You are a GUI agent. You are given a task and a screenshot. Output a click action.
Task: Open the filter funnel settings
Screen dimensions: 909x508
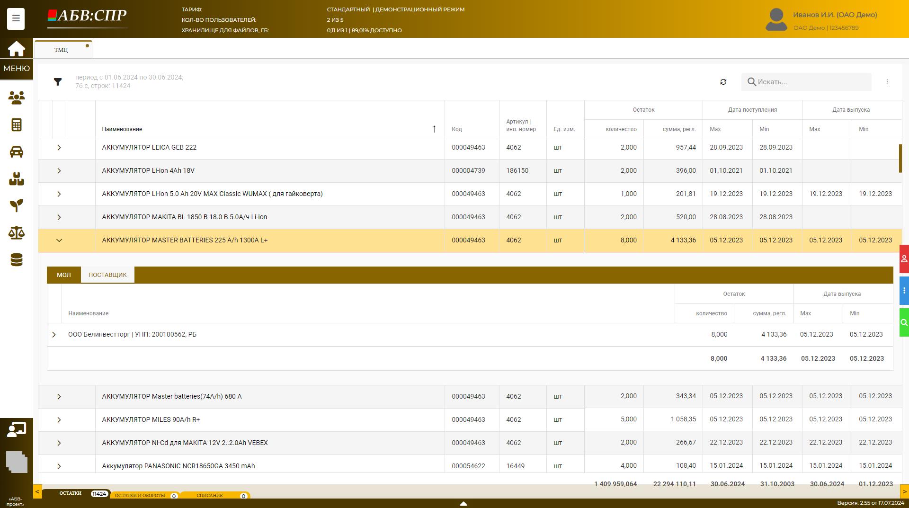coord(58,82)
